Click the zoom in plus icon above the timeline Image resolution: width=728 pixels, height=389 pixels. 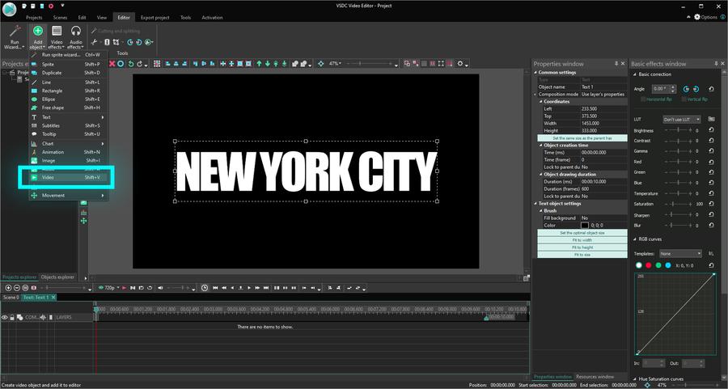(x=8, y=288)
